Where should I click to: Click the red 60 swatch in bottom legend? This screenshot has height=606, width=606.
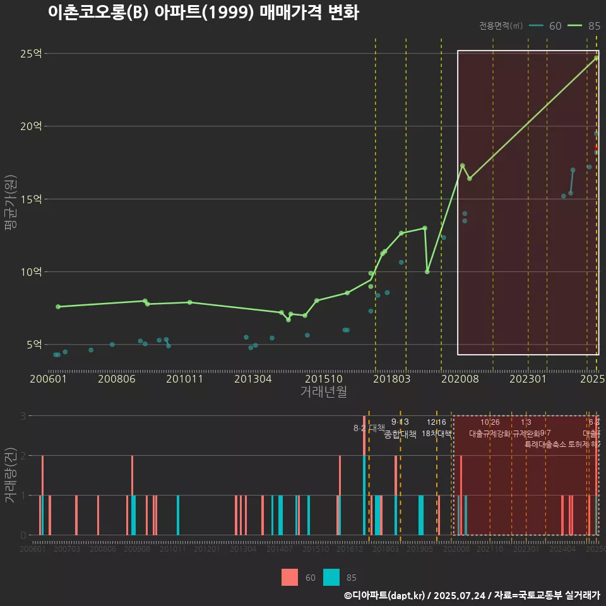[x=290, y=577]
